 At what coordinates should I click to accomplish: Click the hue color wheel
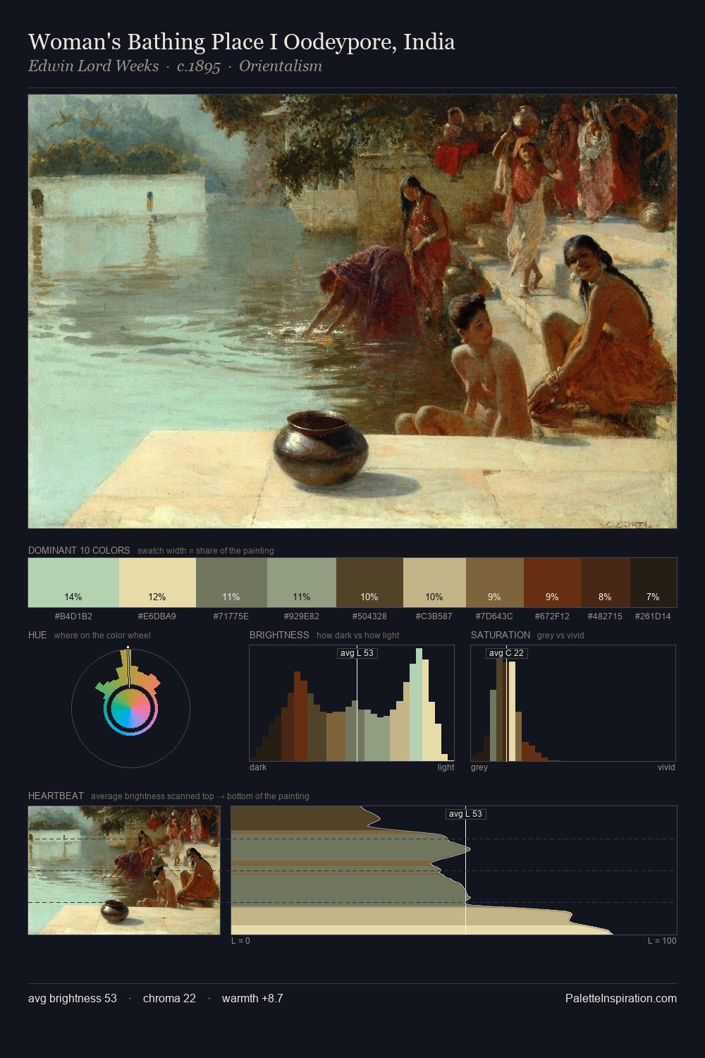pos(130,708)
